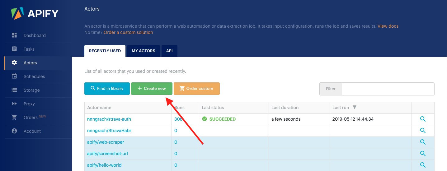447x171 pixels.
Task: Click the green SUCCEEDED check icon
Action: (x=205, y=119)
